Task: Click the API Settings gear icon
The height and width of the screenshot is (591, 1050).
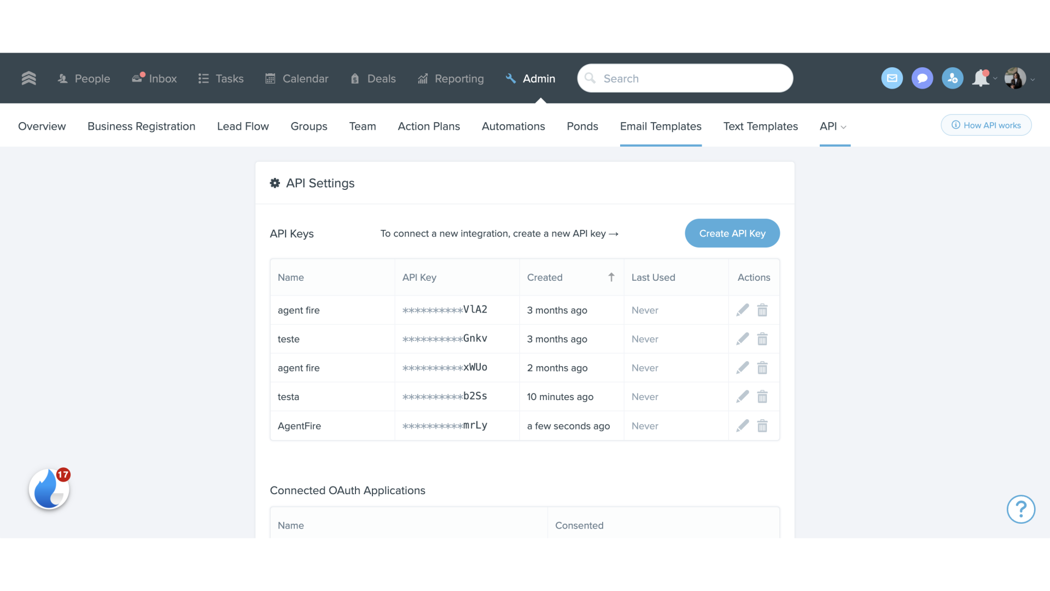Action: pos(275,183)
